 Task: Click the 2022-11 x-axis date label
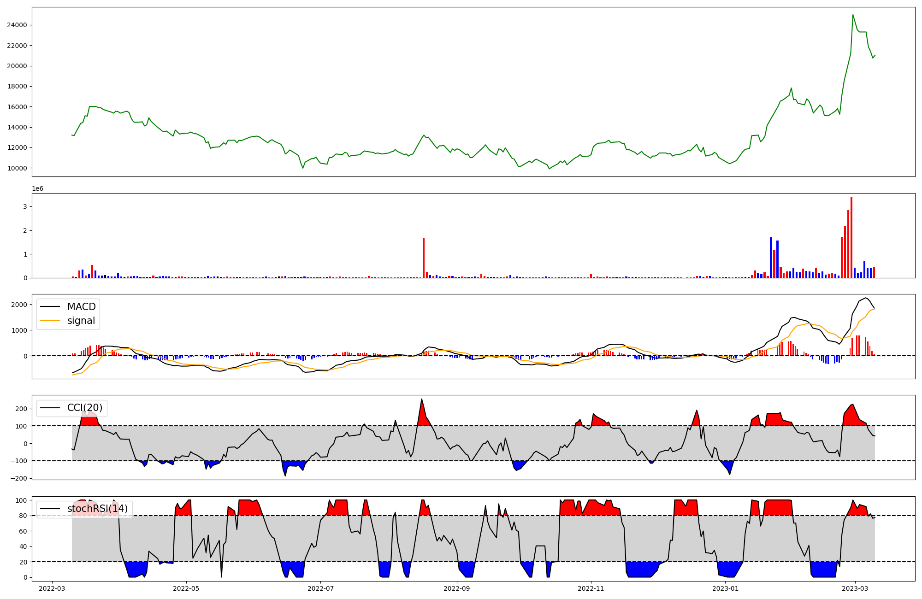coord(591,588)
